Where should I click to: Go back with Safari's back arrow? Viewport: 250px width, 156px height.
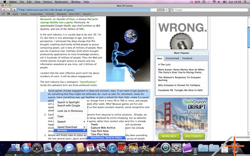(x=4, y=10)
